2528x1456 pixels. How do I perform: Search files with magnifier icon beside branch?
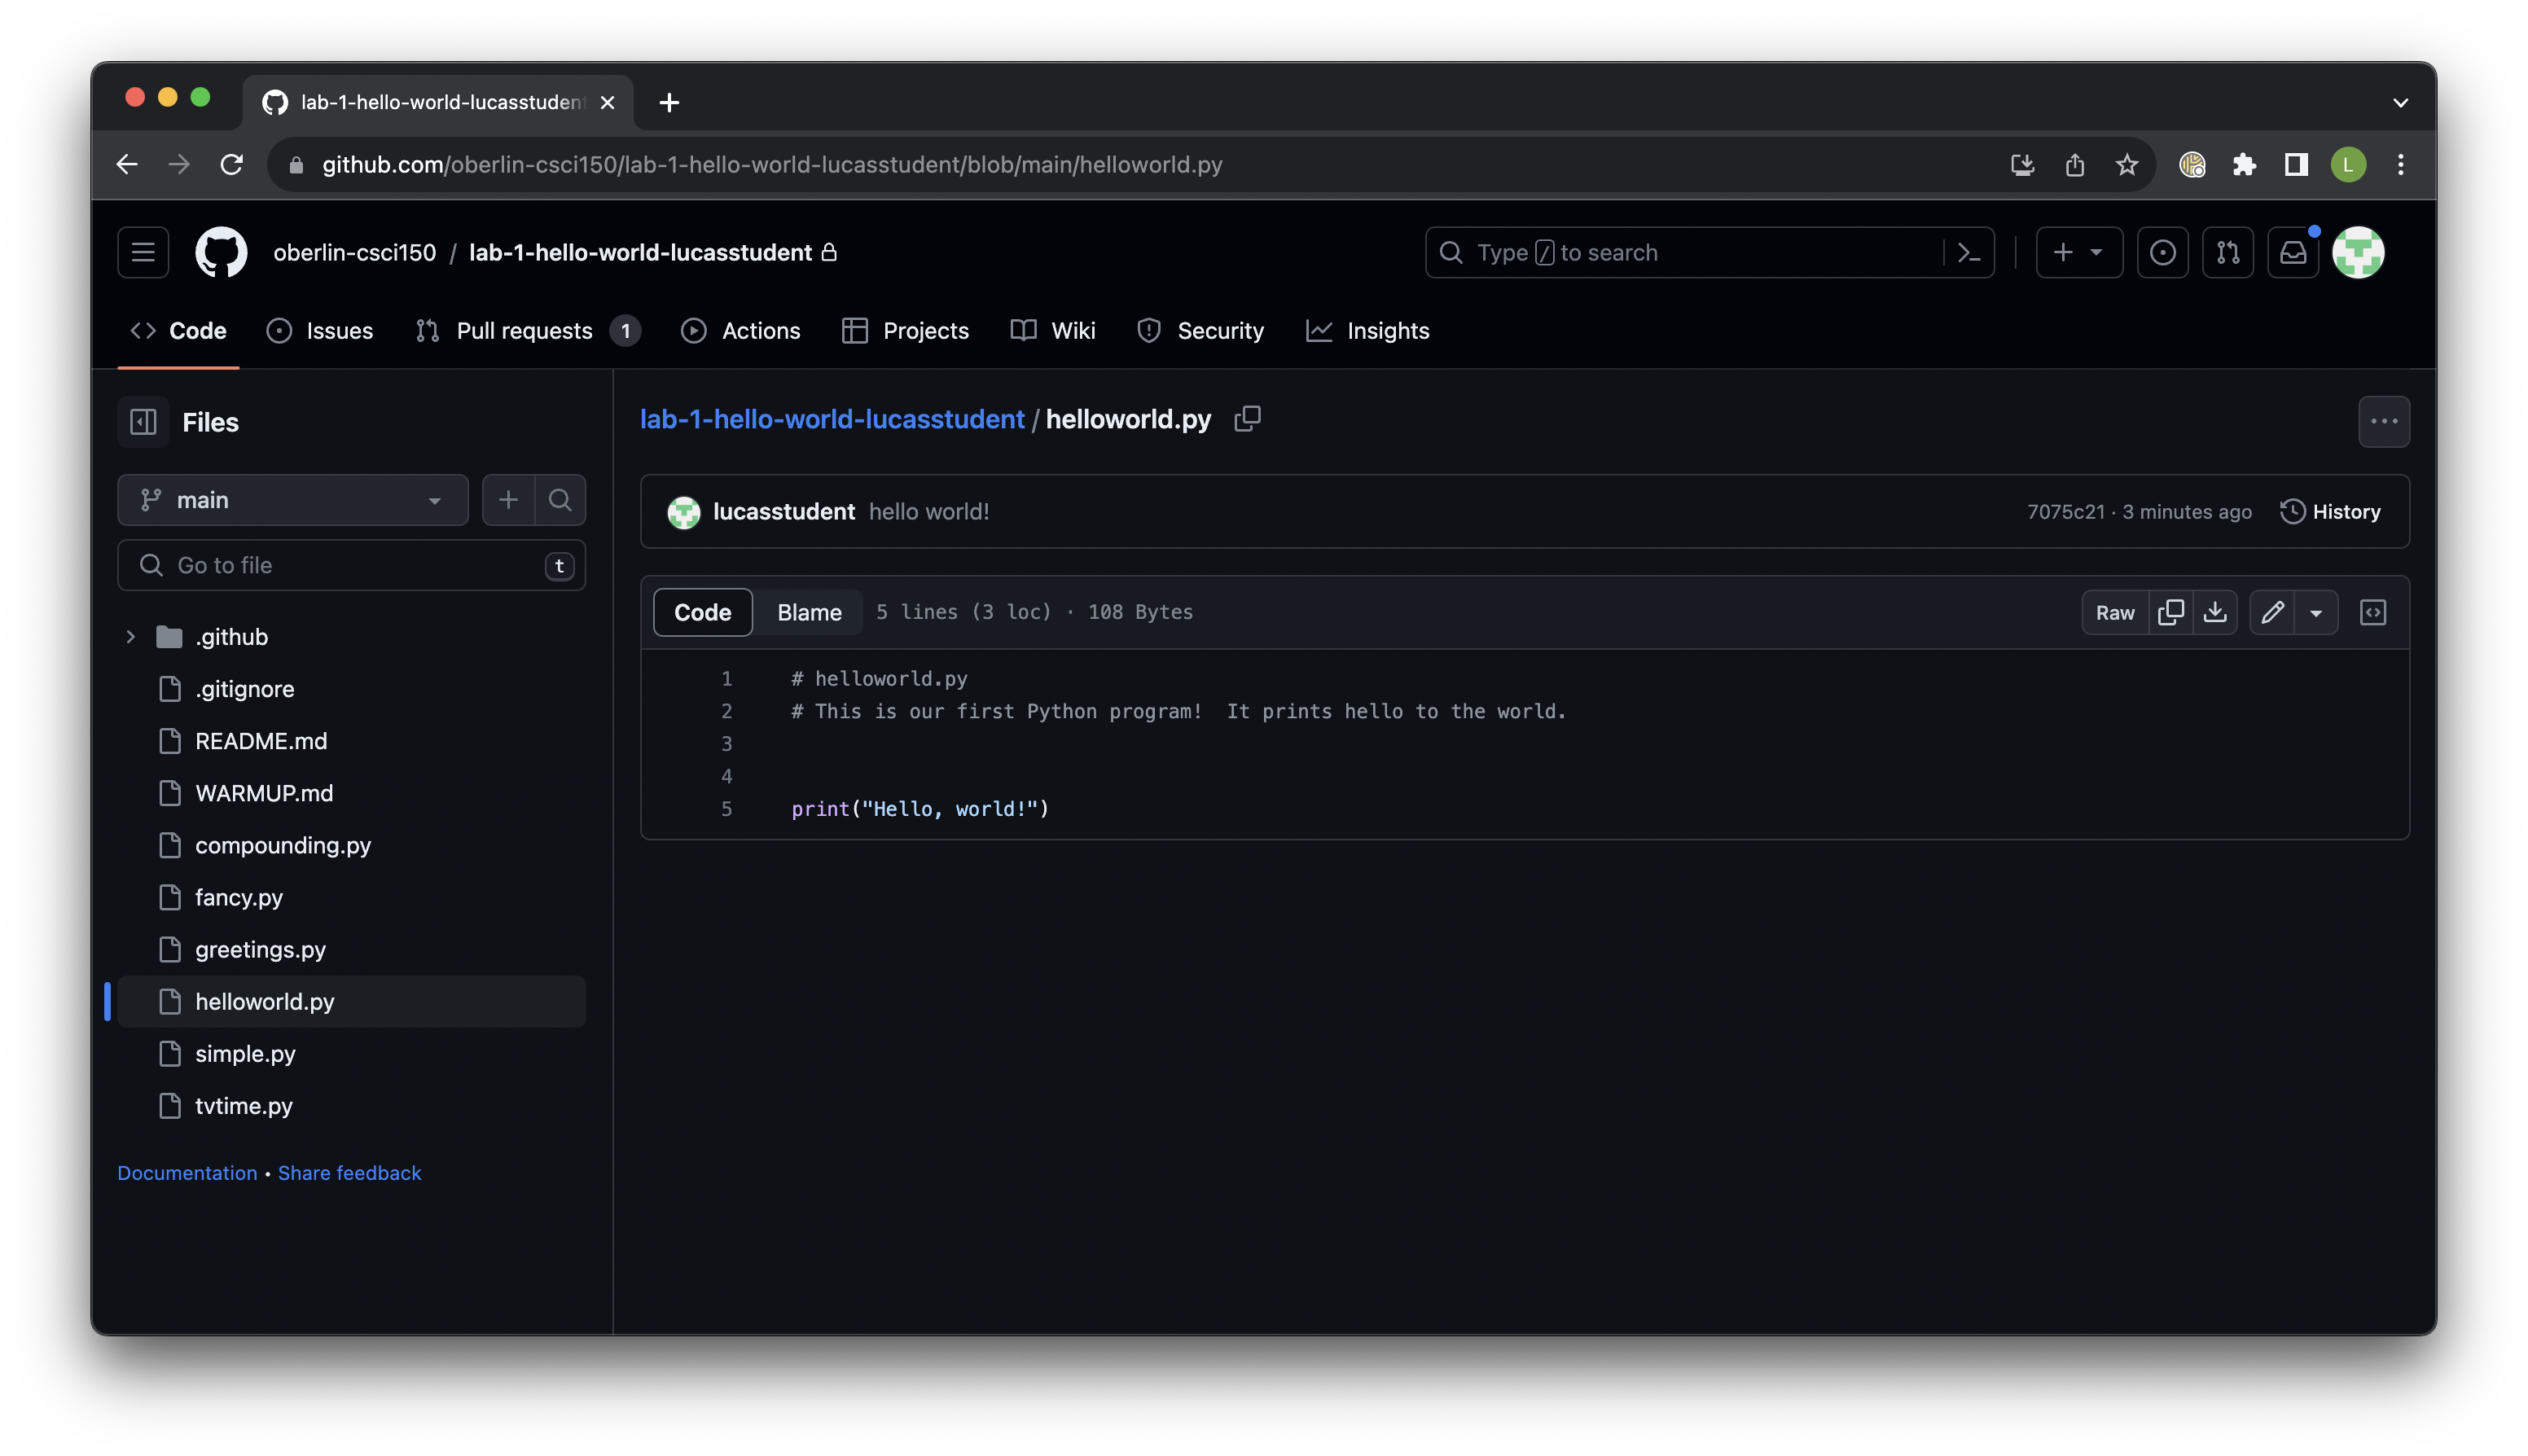[x=560, y=500]
